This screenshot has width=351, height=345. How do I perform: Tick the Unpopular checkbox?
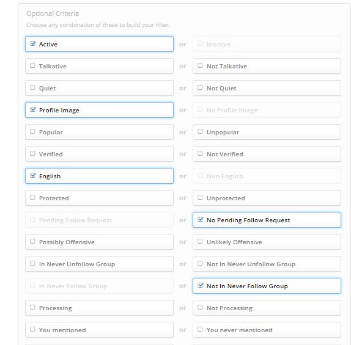pyautogui.click(x=200, y=131)
